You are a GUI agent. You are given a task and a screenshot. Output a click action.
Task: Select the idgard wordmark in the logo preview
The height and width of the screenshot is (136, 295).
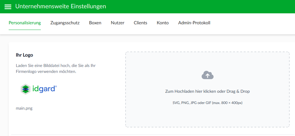(43, 89)
